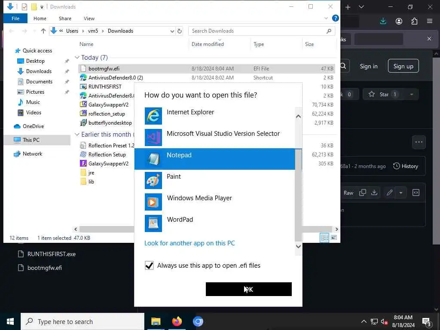Switch Explorer to details view icon

click(x=324, y=238)
